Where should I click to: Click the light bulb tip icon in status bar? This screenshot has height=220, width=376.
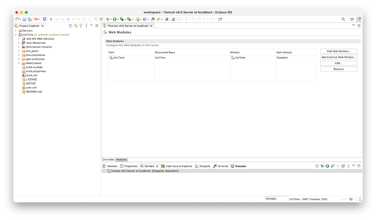(360, 199)
